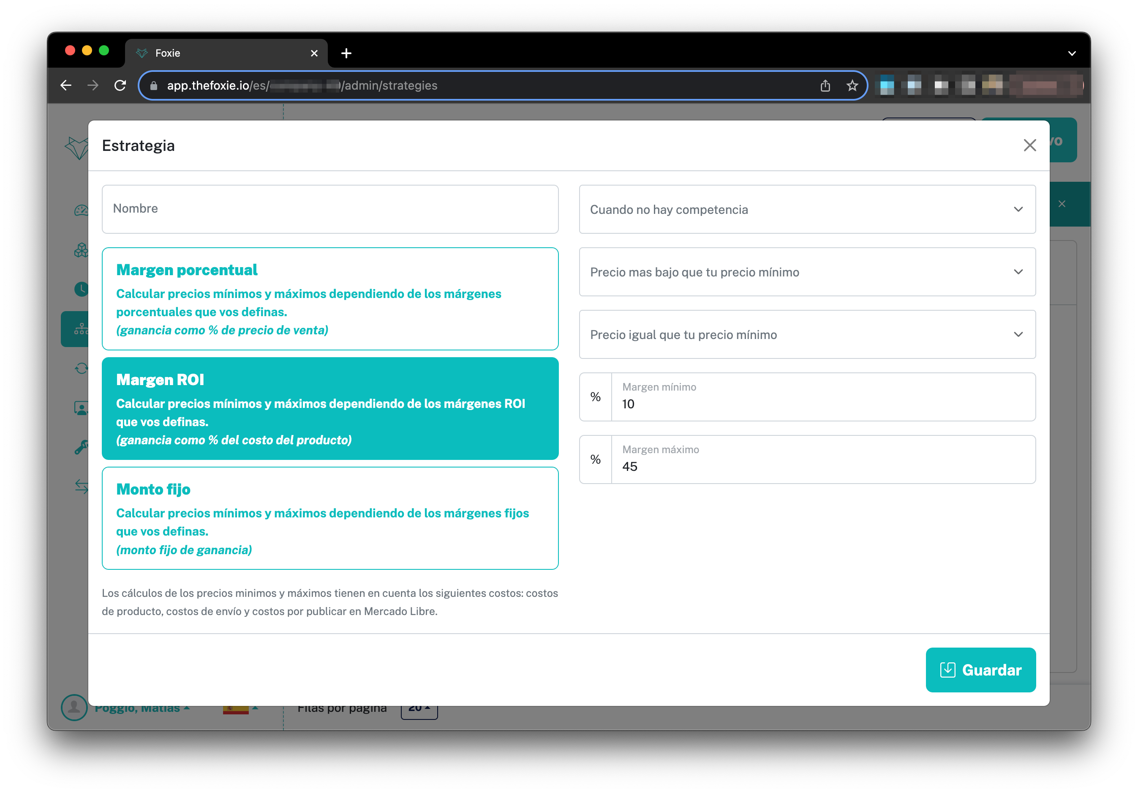
Task: Click the macOS yellow minimize button
Action: tap(87, 51)
